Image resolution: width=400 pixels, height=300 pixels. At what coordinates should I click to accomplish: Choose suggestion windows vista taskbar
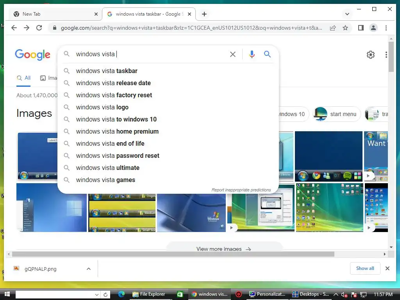pos(168,71)
